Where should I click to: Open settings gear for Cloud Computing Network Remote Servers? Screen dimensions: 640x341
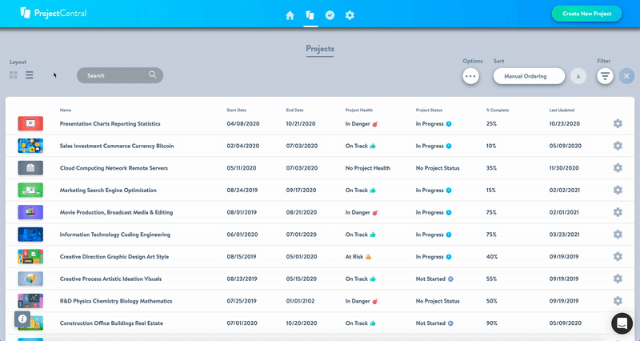(618, 168)
